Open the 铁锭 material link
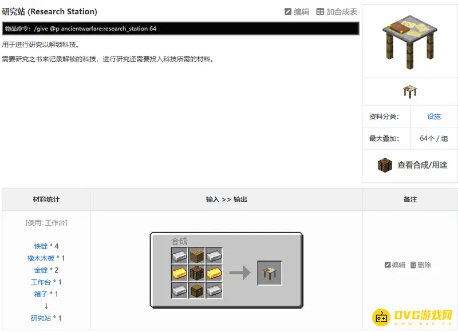 (41, 246)
